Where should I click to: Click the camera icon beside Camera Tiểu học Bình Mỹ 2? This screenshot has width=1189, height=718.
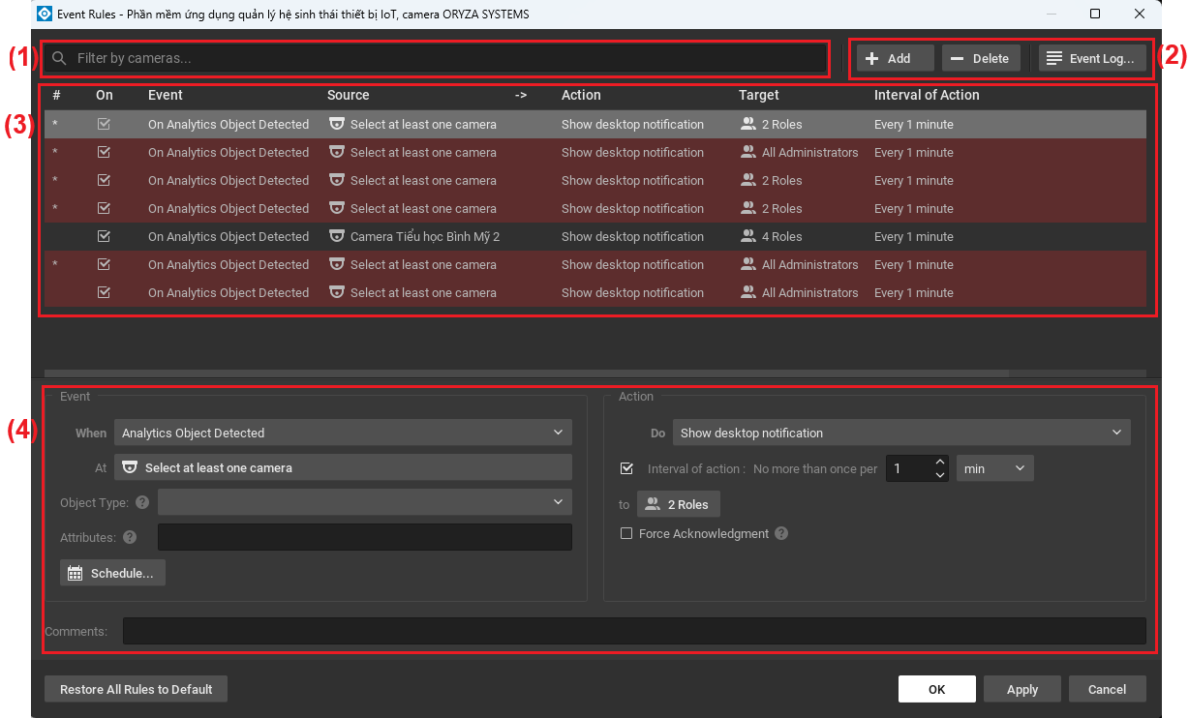(x=337, y=236)
